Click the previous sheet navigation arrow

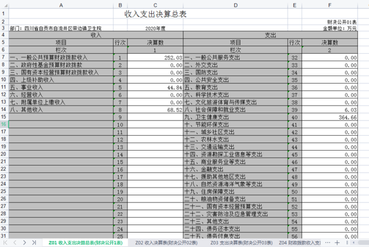pos(16,242)
